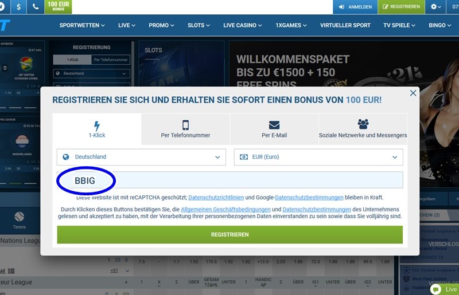
Task: Click the smartphone icon in dialog
Action: 185,125
